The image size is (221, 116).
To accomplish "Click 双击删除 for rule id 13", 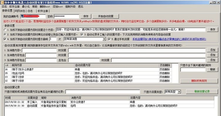I will coord(165,77).
